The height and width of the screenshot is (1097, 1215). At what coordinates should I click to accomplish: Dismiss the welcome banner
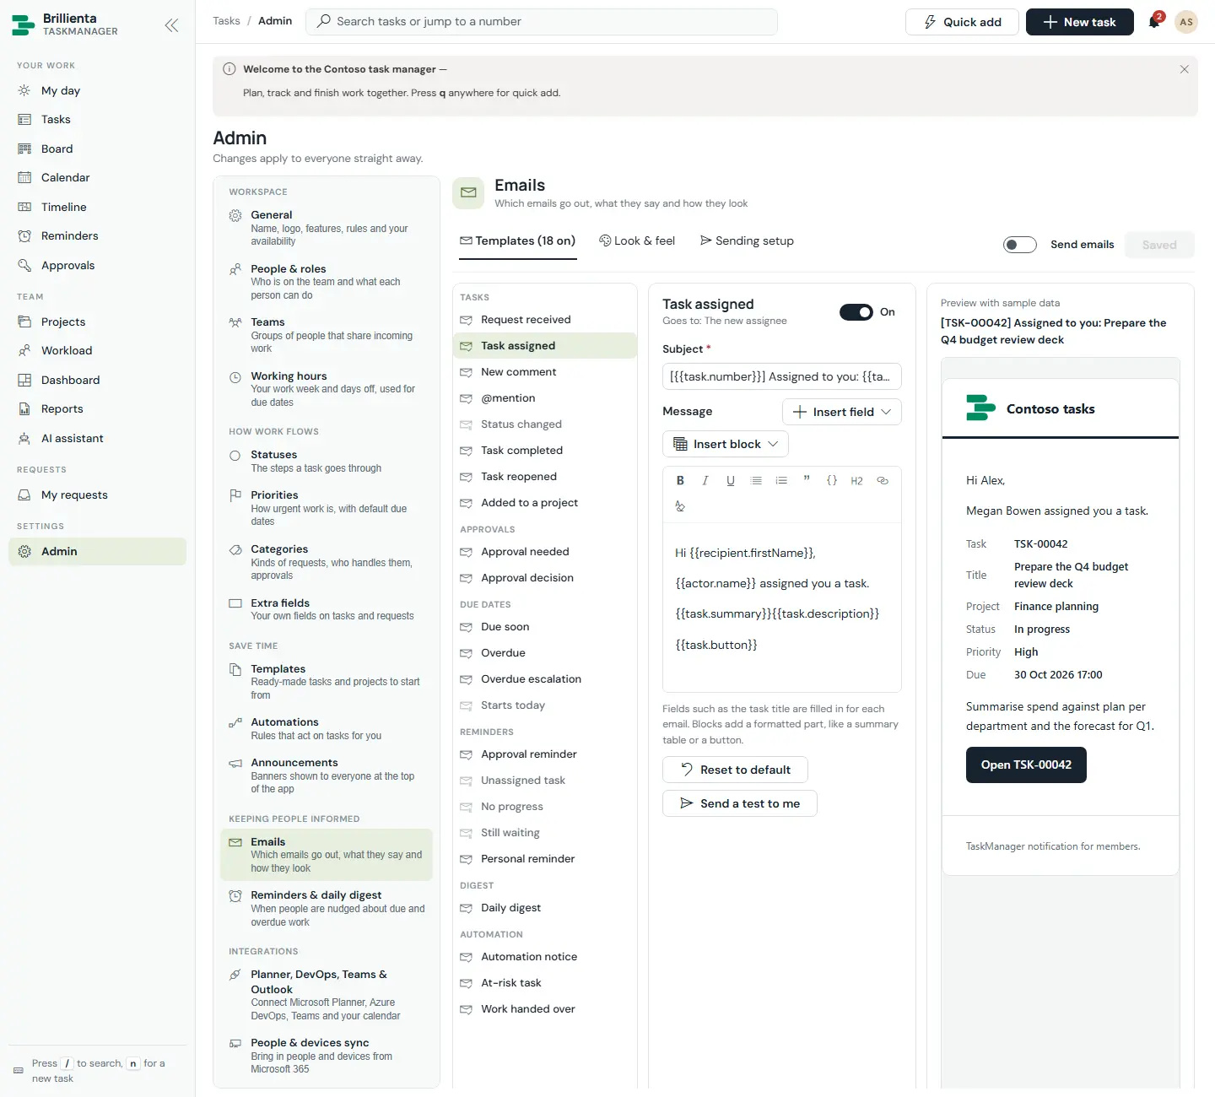click(x=1185, y=69)
